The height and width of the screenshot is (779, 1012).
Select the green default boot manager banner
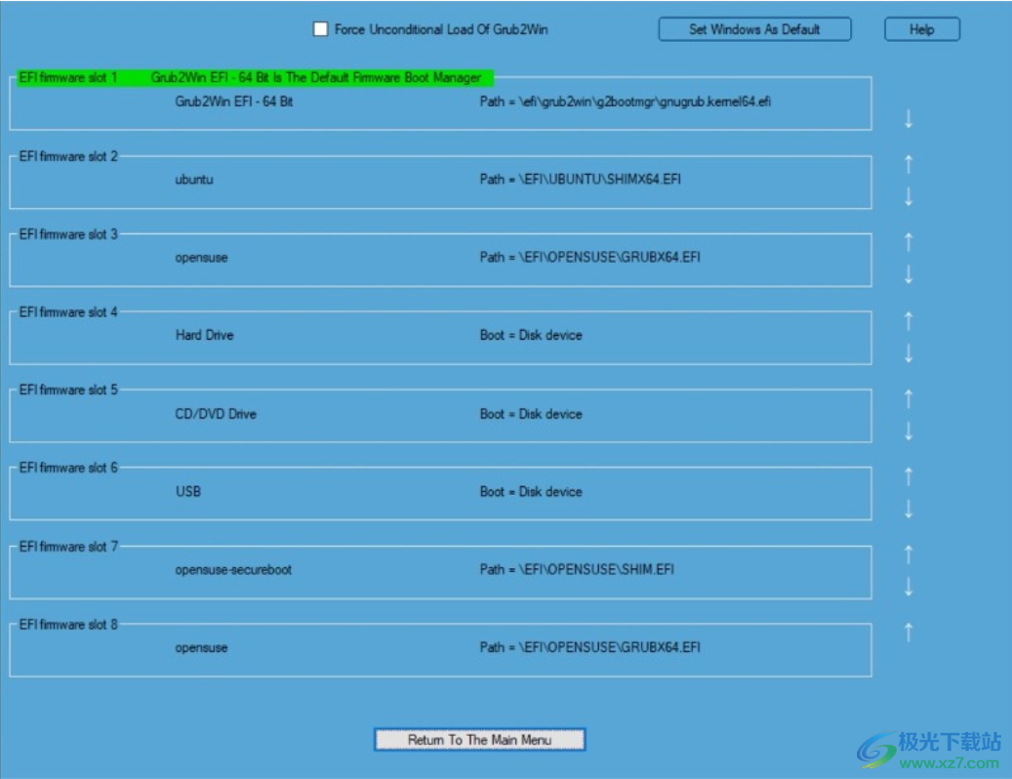pyautogui.click(x=255, y=77)
